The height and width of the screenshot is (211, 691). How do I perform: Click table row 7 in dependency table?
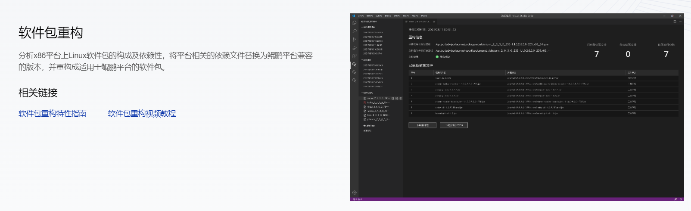point(543,113)
